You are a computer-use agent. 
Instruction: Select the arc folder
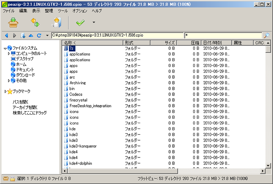coord(72,77)
